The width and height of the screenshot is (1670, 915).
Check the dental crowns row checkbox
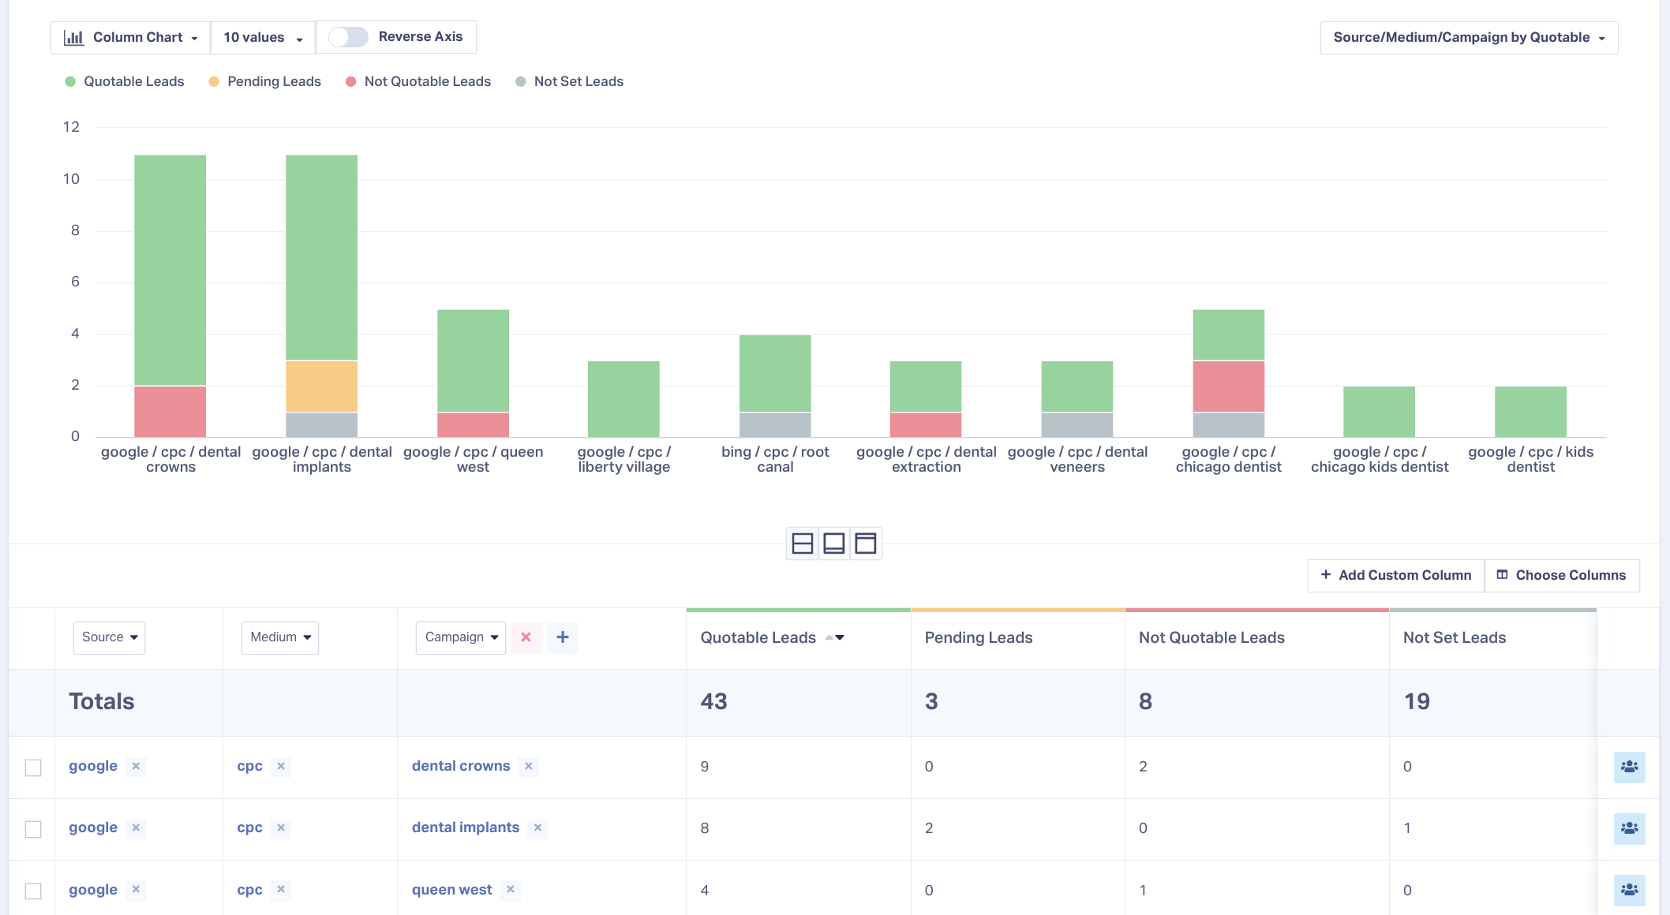tap(33, 767)
